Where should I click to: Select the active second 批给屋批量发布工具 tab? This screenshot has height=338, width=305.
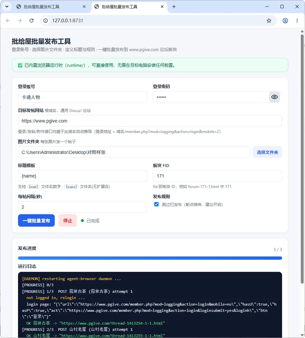coord(129,7)
